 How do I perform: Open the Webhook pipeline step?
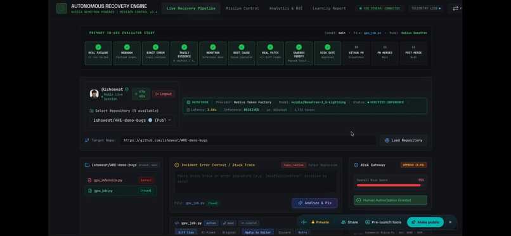coord(127,53)
